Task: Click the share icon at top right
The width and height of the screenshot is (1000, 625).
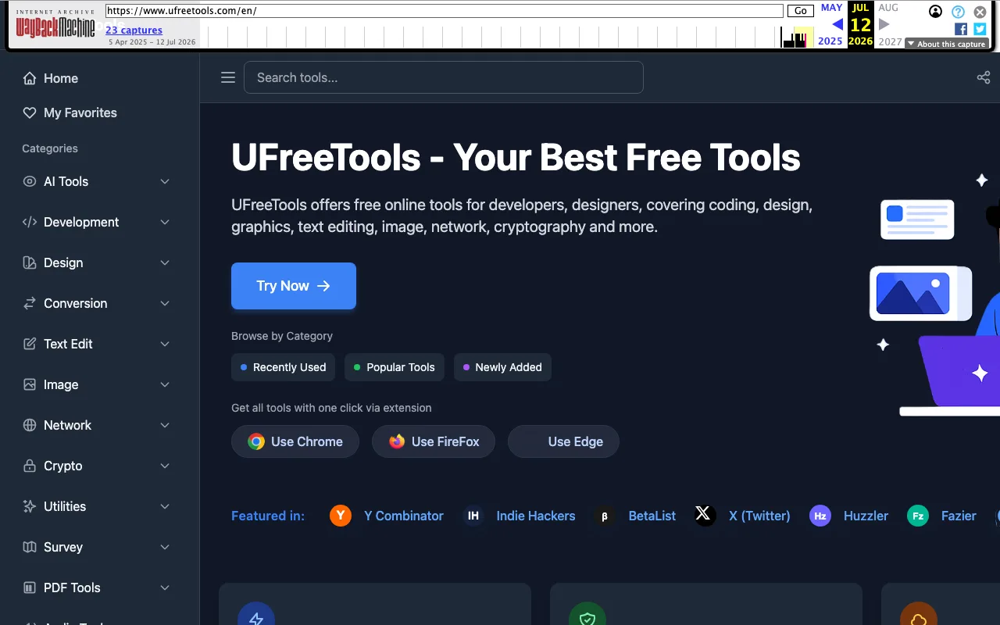Action: point(984,77)
